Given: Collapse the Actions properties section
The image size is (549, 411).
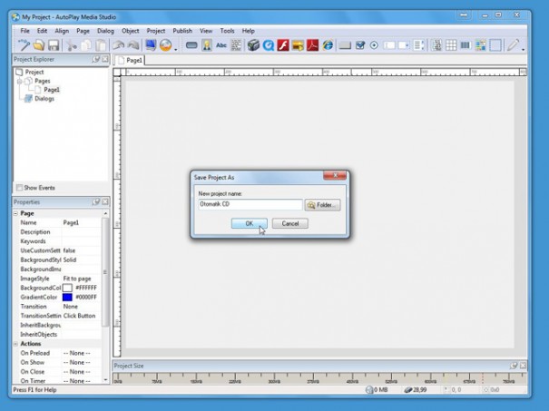Looking at the screenshot, I should pyautogui.click(x=15, y=344).
